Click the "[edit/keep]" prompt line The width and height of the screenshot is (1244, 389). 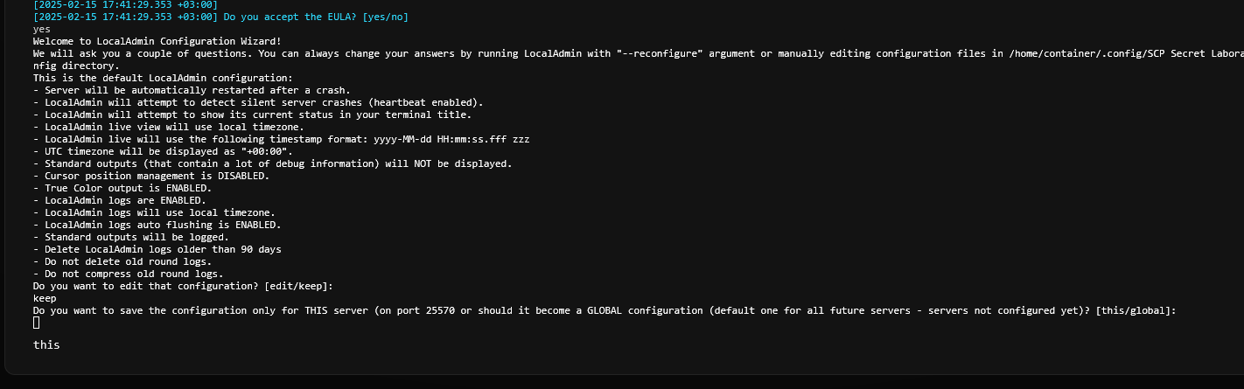(183, 286)
